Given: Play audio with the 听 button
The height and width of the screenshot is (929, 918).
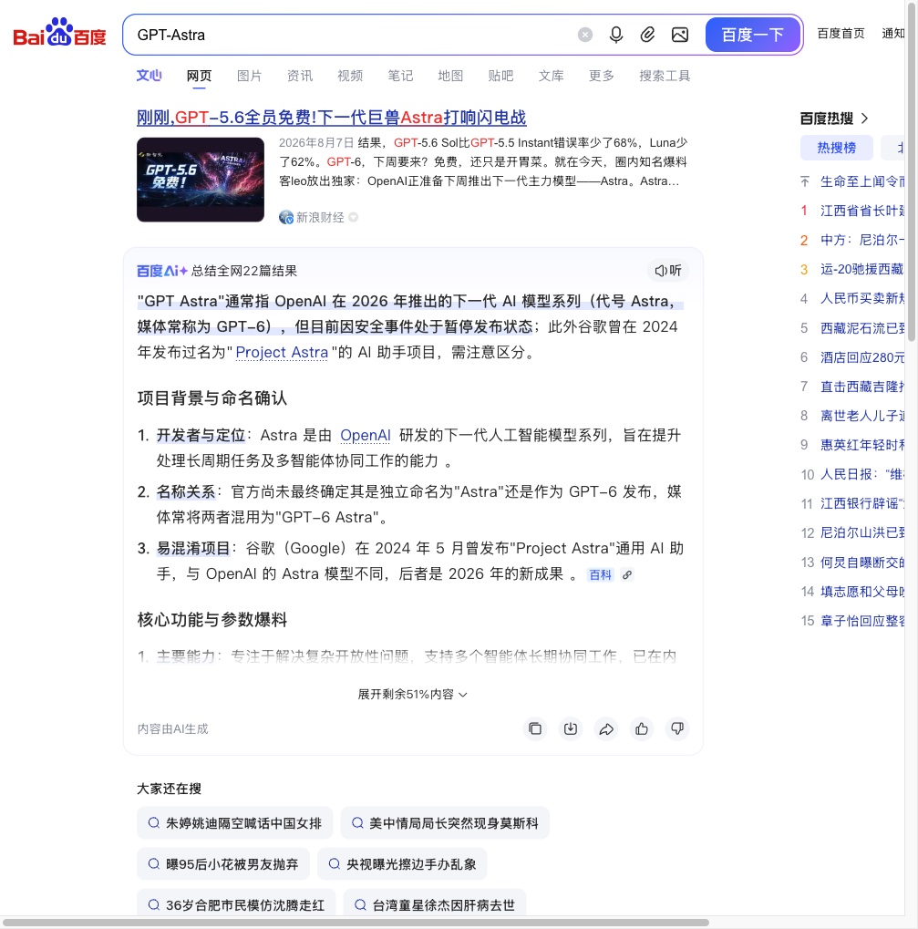Looking at the screenshot, I should coord(668,271).
